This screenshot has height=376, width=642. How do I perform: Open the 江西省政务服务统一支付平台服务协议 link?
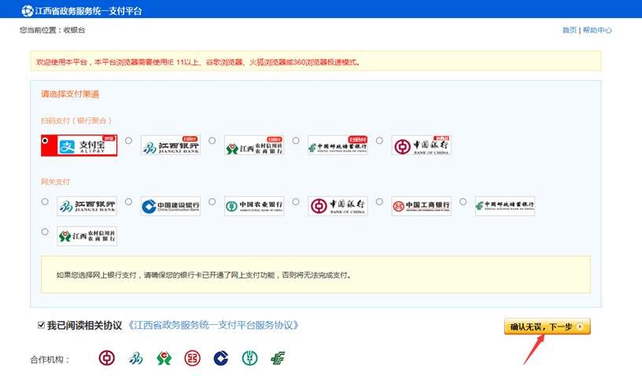coord(213,326)
